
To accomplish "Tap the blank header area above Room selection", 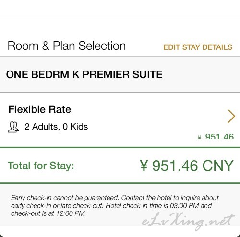I will [x=120, y=10].
